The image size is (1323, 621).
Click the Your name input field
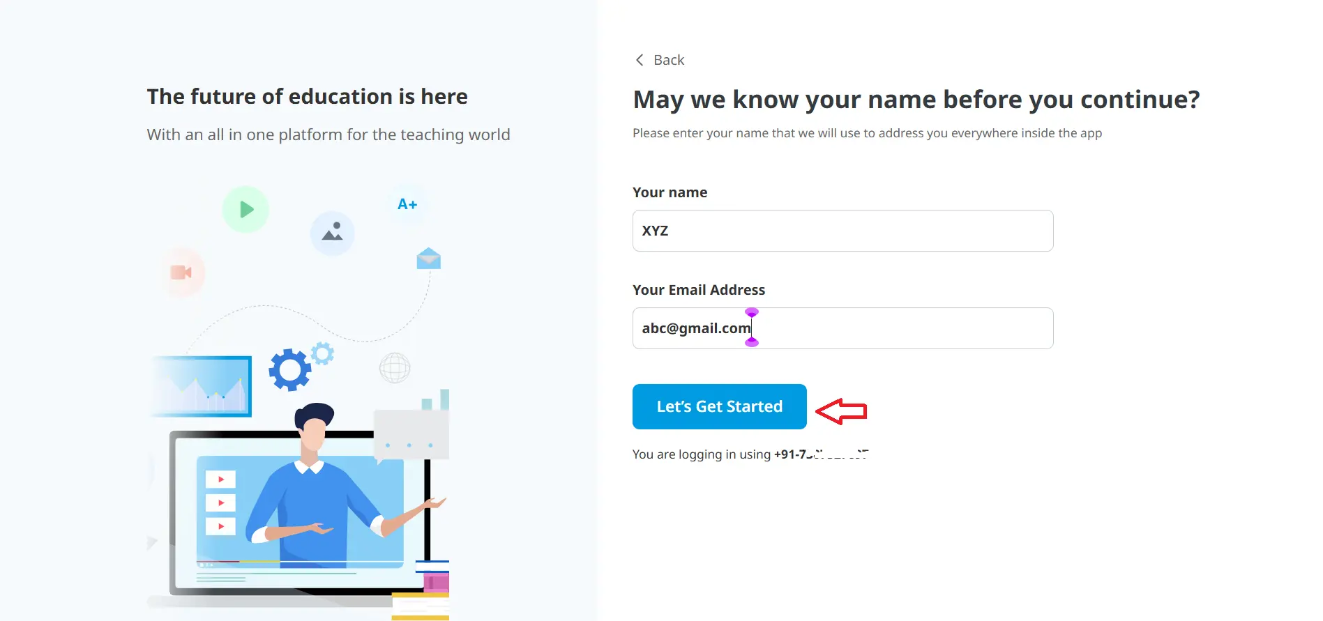click(x=842, y=231)
